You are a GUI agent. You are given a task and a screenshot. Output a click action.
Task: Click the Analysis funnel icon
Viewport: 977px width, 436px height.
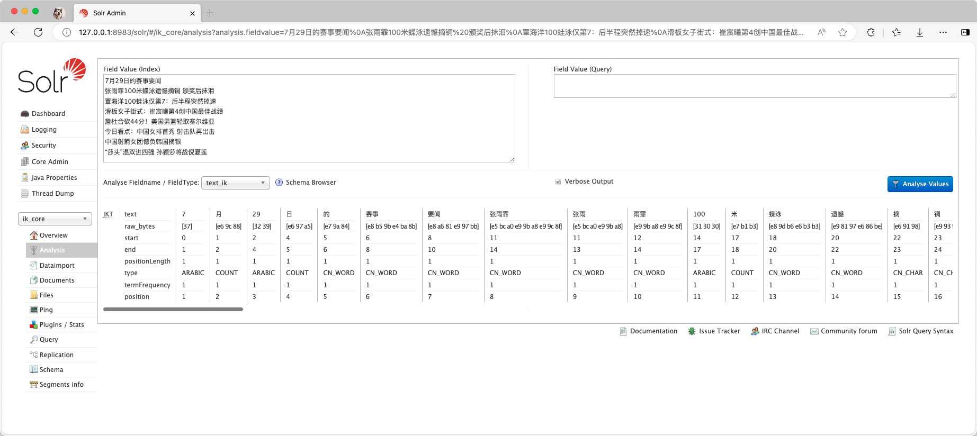(34, 250)
